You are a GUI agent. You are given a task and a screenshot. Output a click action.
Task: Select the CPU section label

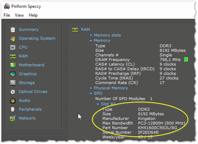tap(23, 47)
